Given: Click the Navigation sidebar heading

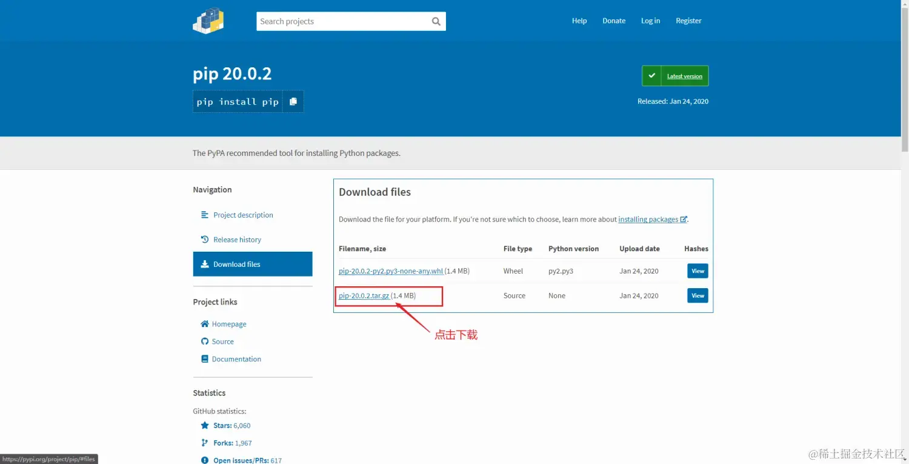Looking at the screenshot, I should click(x=212, y=190).
